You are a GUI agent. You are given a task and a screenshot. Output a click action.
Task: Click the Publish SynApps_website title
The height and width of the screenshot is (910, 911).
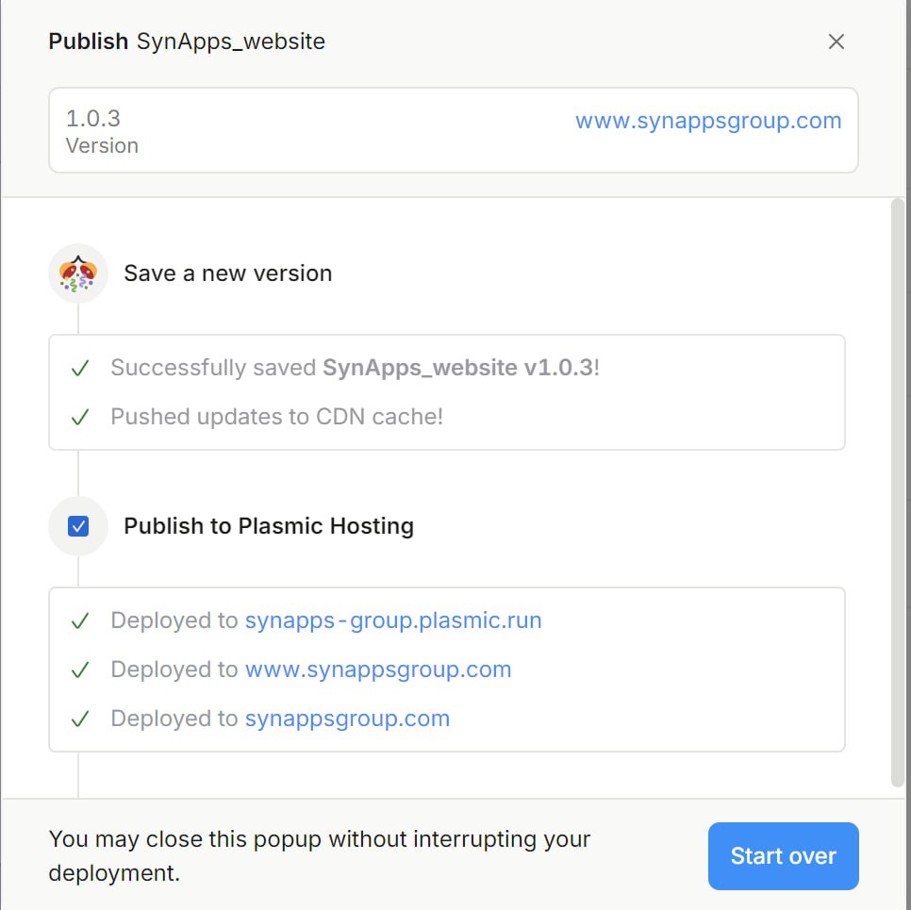[x=187, y=41]
